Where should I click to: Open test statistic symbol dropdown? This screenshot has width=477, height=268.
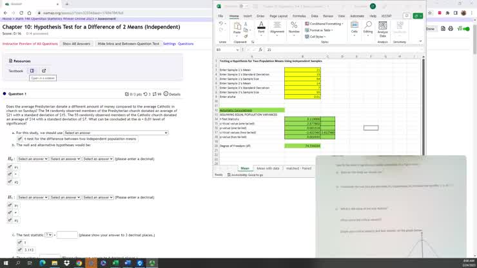tap(48, 235)
